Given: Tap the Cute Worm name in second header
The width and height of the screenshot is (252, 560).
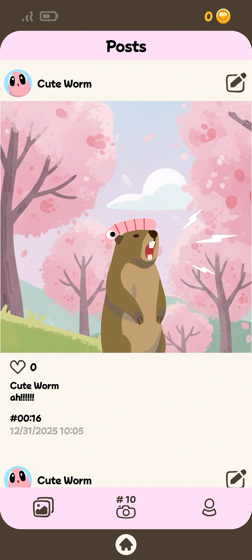Looking at the screenshot, I should [x=64, y=481].
